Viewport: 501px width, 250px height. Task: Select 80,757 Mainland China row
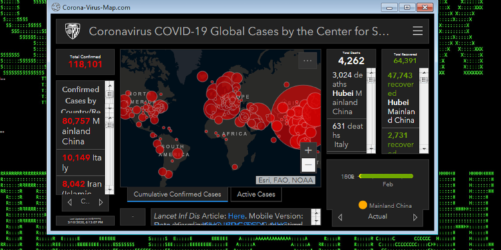point(81,131)
